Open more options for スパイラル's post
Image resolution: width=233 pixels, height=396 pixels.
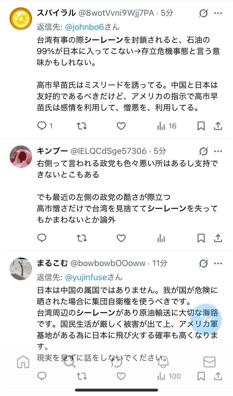pyautogui.click(x=218, y=13)
